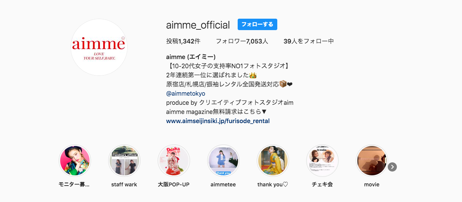
Task: Follow aimme_official with フォローする button
Action: pos(257,24)
